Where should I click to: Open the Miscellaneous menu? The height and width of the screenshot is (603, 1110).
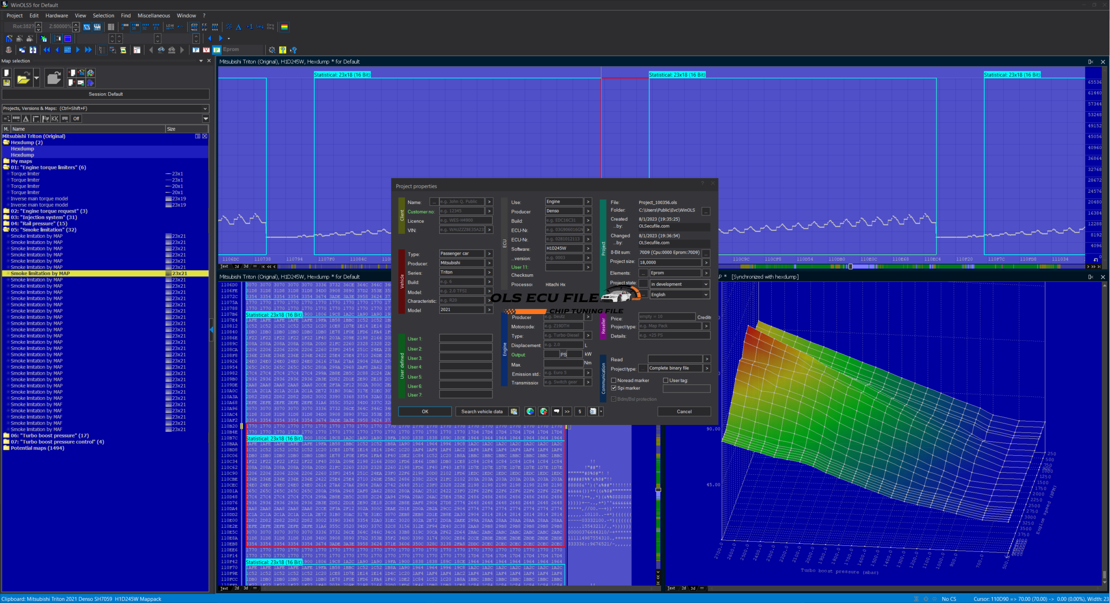tap(153, 16)
